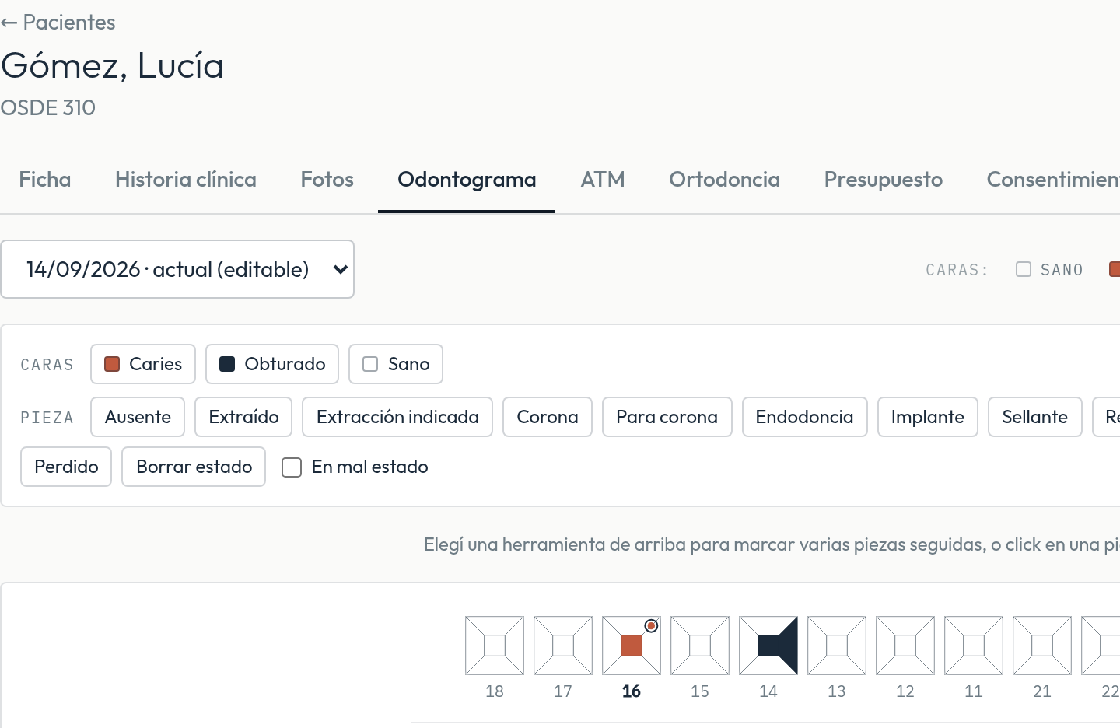Switch to the Ficha tab
The height and width of the screenshot is (728, 1120).
pos(45,180)
